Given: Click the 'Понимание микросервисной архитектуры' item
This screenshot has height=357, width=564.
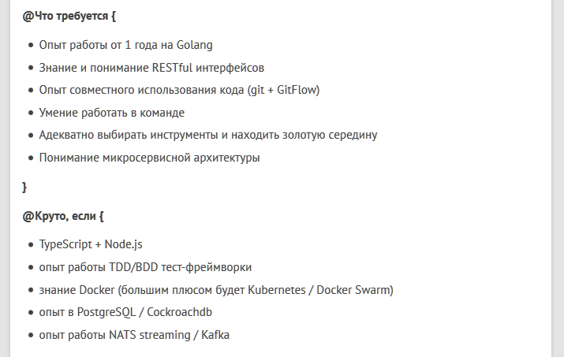Looking at the screenshot, I should click(x=149, y=158).
